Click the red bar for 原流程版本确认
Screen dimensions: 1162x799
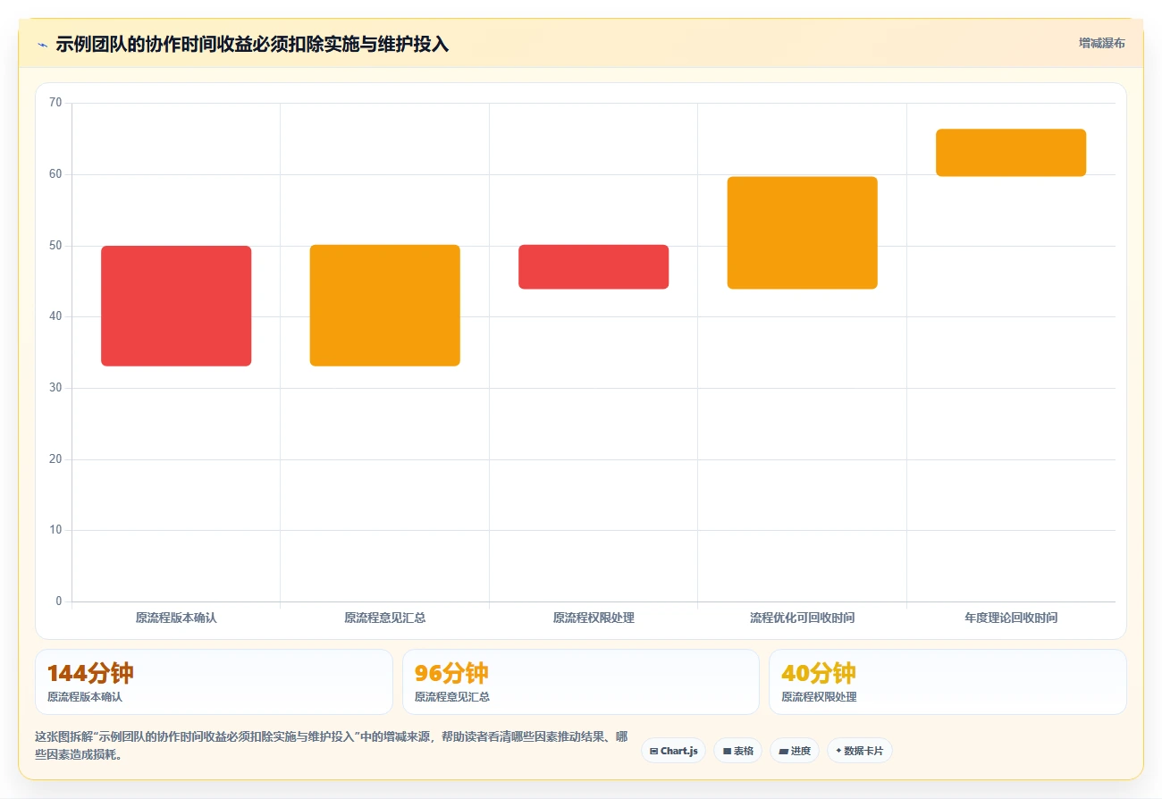[x=176, y=306]
